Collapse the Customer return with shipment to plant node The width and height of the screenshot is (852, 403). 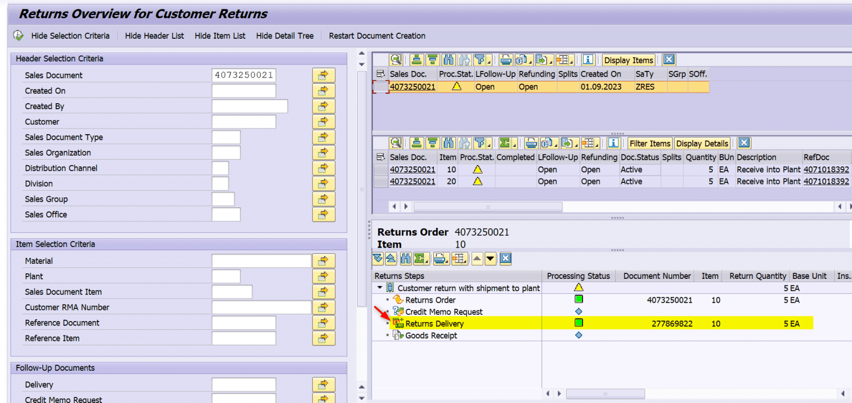[379, 288]
